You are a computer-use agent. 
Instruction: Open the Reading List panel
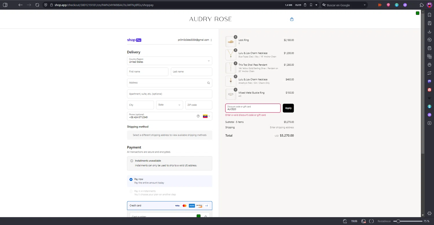click(x=429, y=23)
